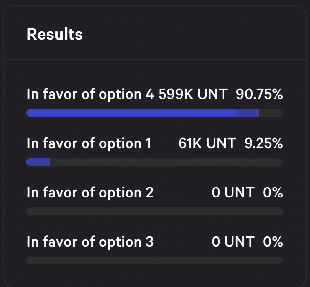Click the bright blue fill of option 4 bar
Viewport: 310px width, 287px height.
[131, 113]
